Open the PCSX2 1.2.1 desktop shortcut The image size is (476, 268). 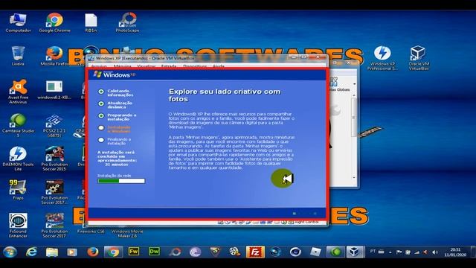[54, 125]
